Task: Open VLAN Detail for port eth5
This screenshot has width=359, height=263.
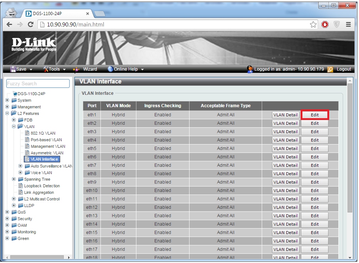Action: pos(285,149)
